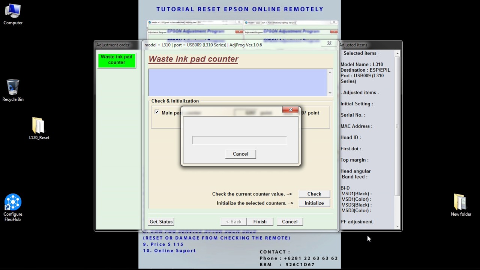Click the 'Waste ink pad counter' heading
480x270 pixels.
point(193,59)
